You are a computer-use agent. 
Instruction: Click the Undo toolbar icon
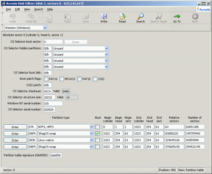(13, 18)
